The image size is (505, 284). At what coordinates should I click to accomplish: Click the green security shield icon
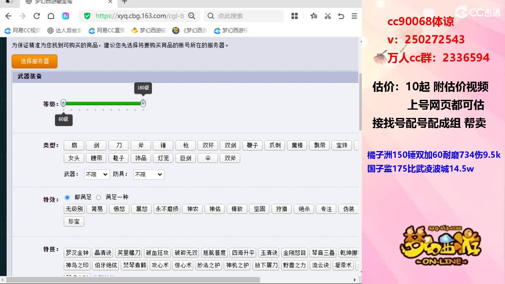[x=87, y=16]
